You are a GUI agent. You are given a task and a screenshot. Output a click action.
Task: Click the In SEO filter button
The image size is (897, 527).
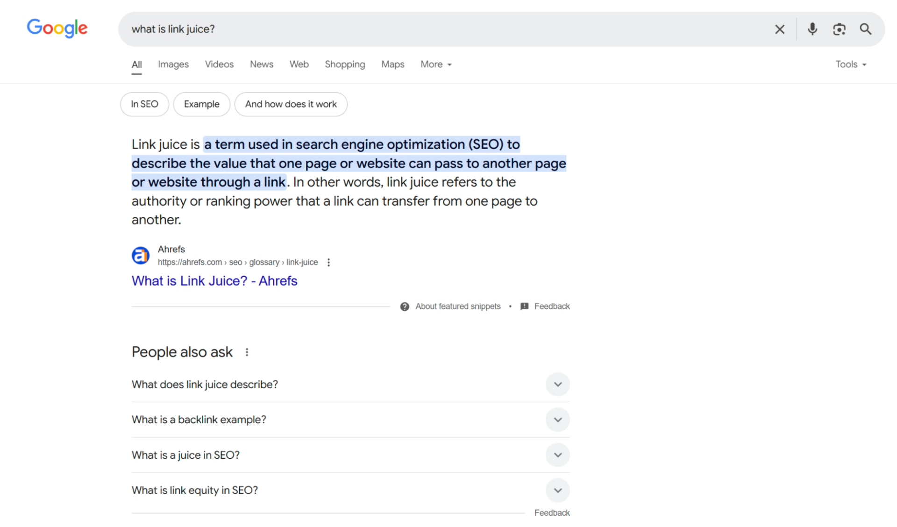point(144,104)
